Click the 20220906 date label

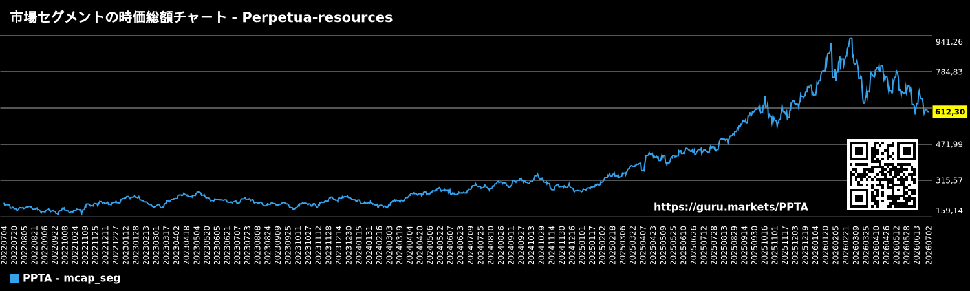point(45,244)
